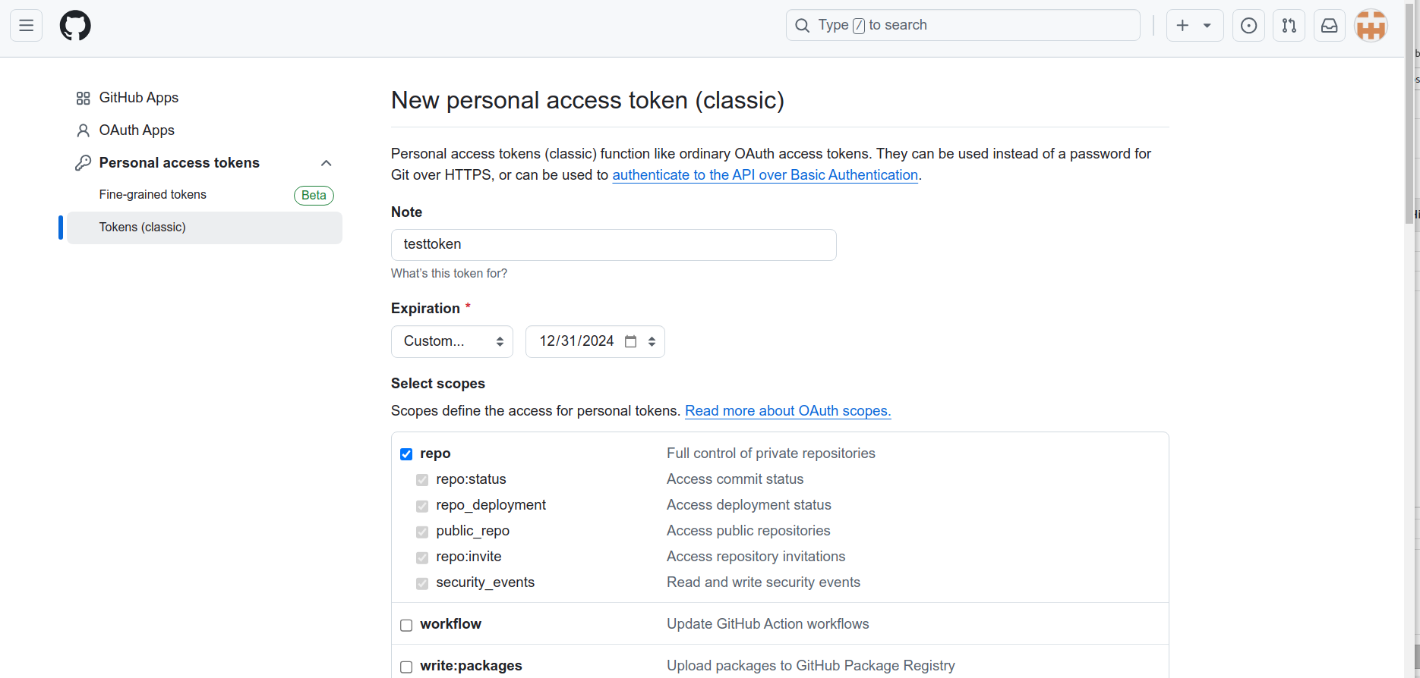Collapse the Personal access tokens section
Image resolution: width=1420 pixels, height=678 pixels.
(x=326, y=163)
